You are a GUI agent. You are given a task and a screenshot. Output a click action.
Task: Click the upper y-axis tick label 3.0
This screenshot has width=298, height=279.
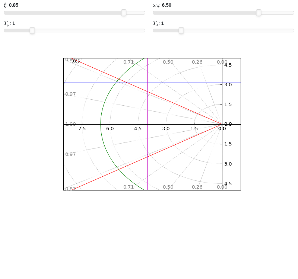[228, 85]
